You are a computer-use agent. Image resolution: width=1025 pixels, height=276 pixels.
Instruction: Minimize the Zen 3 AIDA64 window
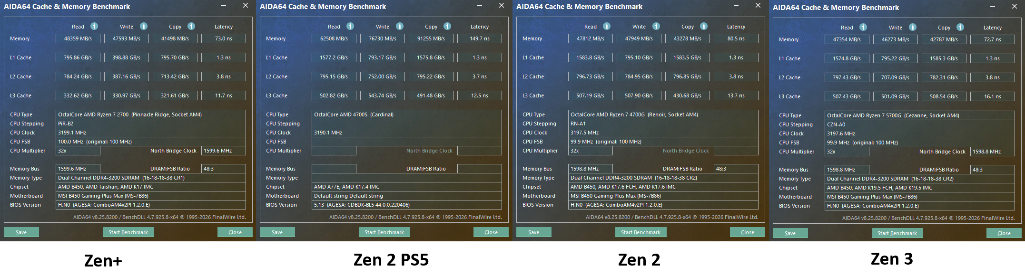(x=993, y=7)
